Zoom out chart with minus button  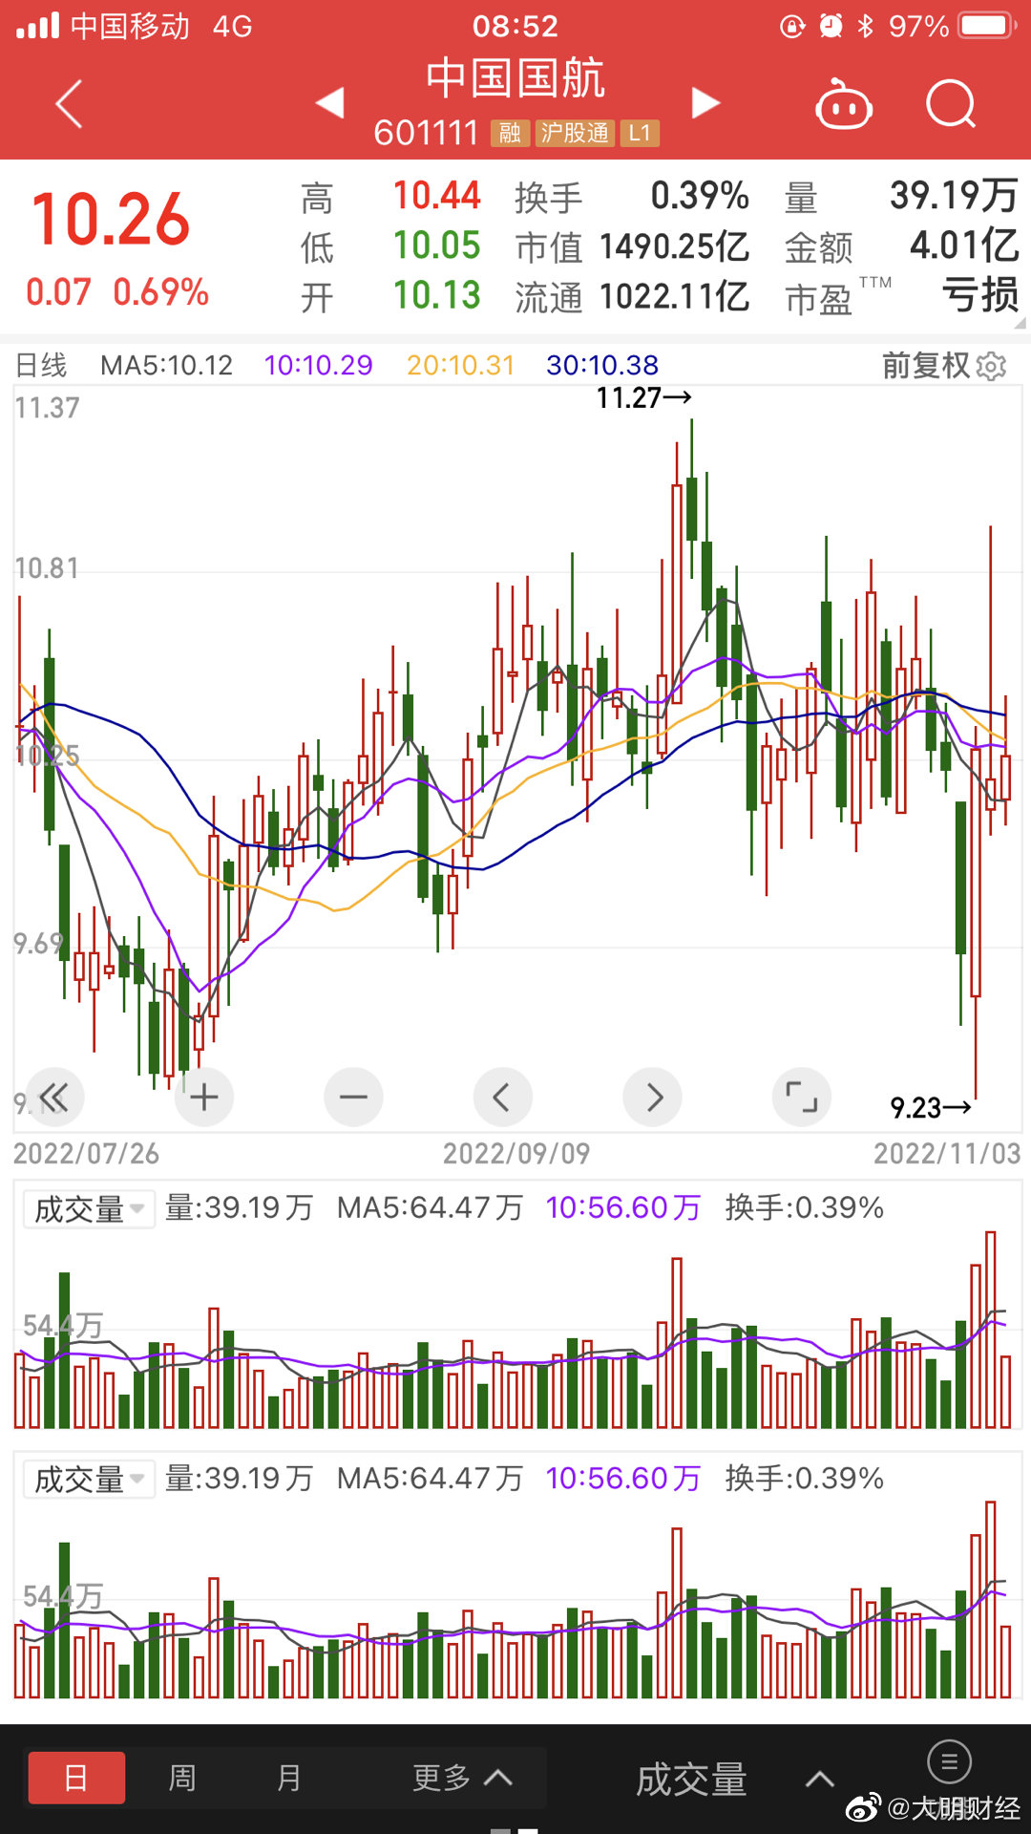coord(353,1098)
